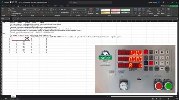The image size is (179, 100).
Task: Toggle Underline formatting
Action: click(29, 12)
